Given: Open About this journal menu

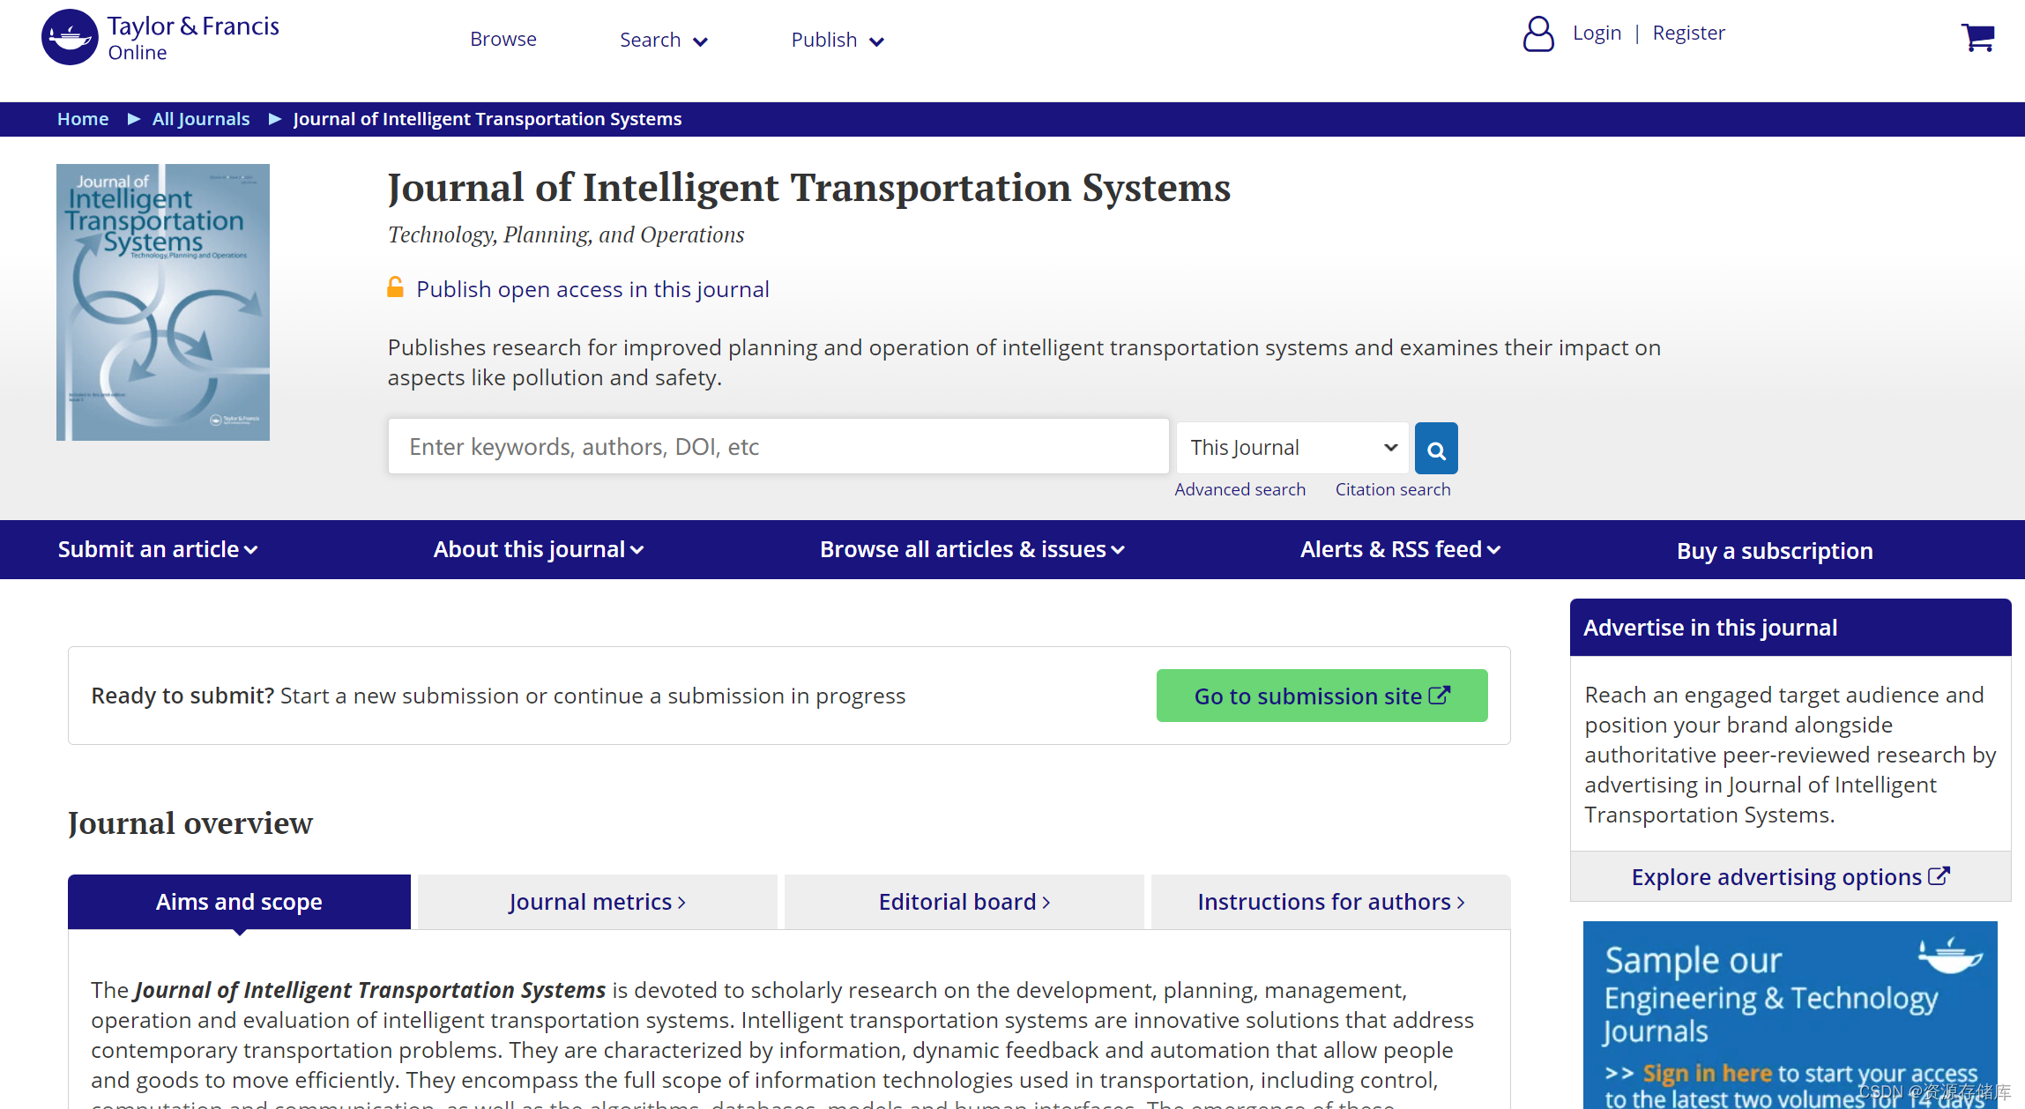Looking at the screenshot, I should [x=538, y=550].
